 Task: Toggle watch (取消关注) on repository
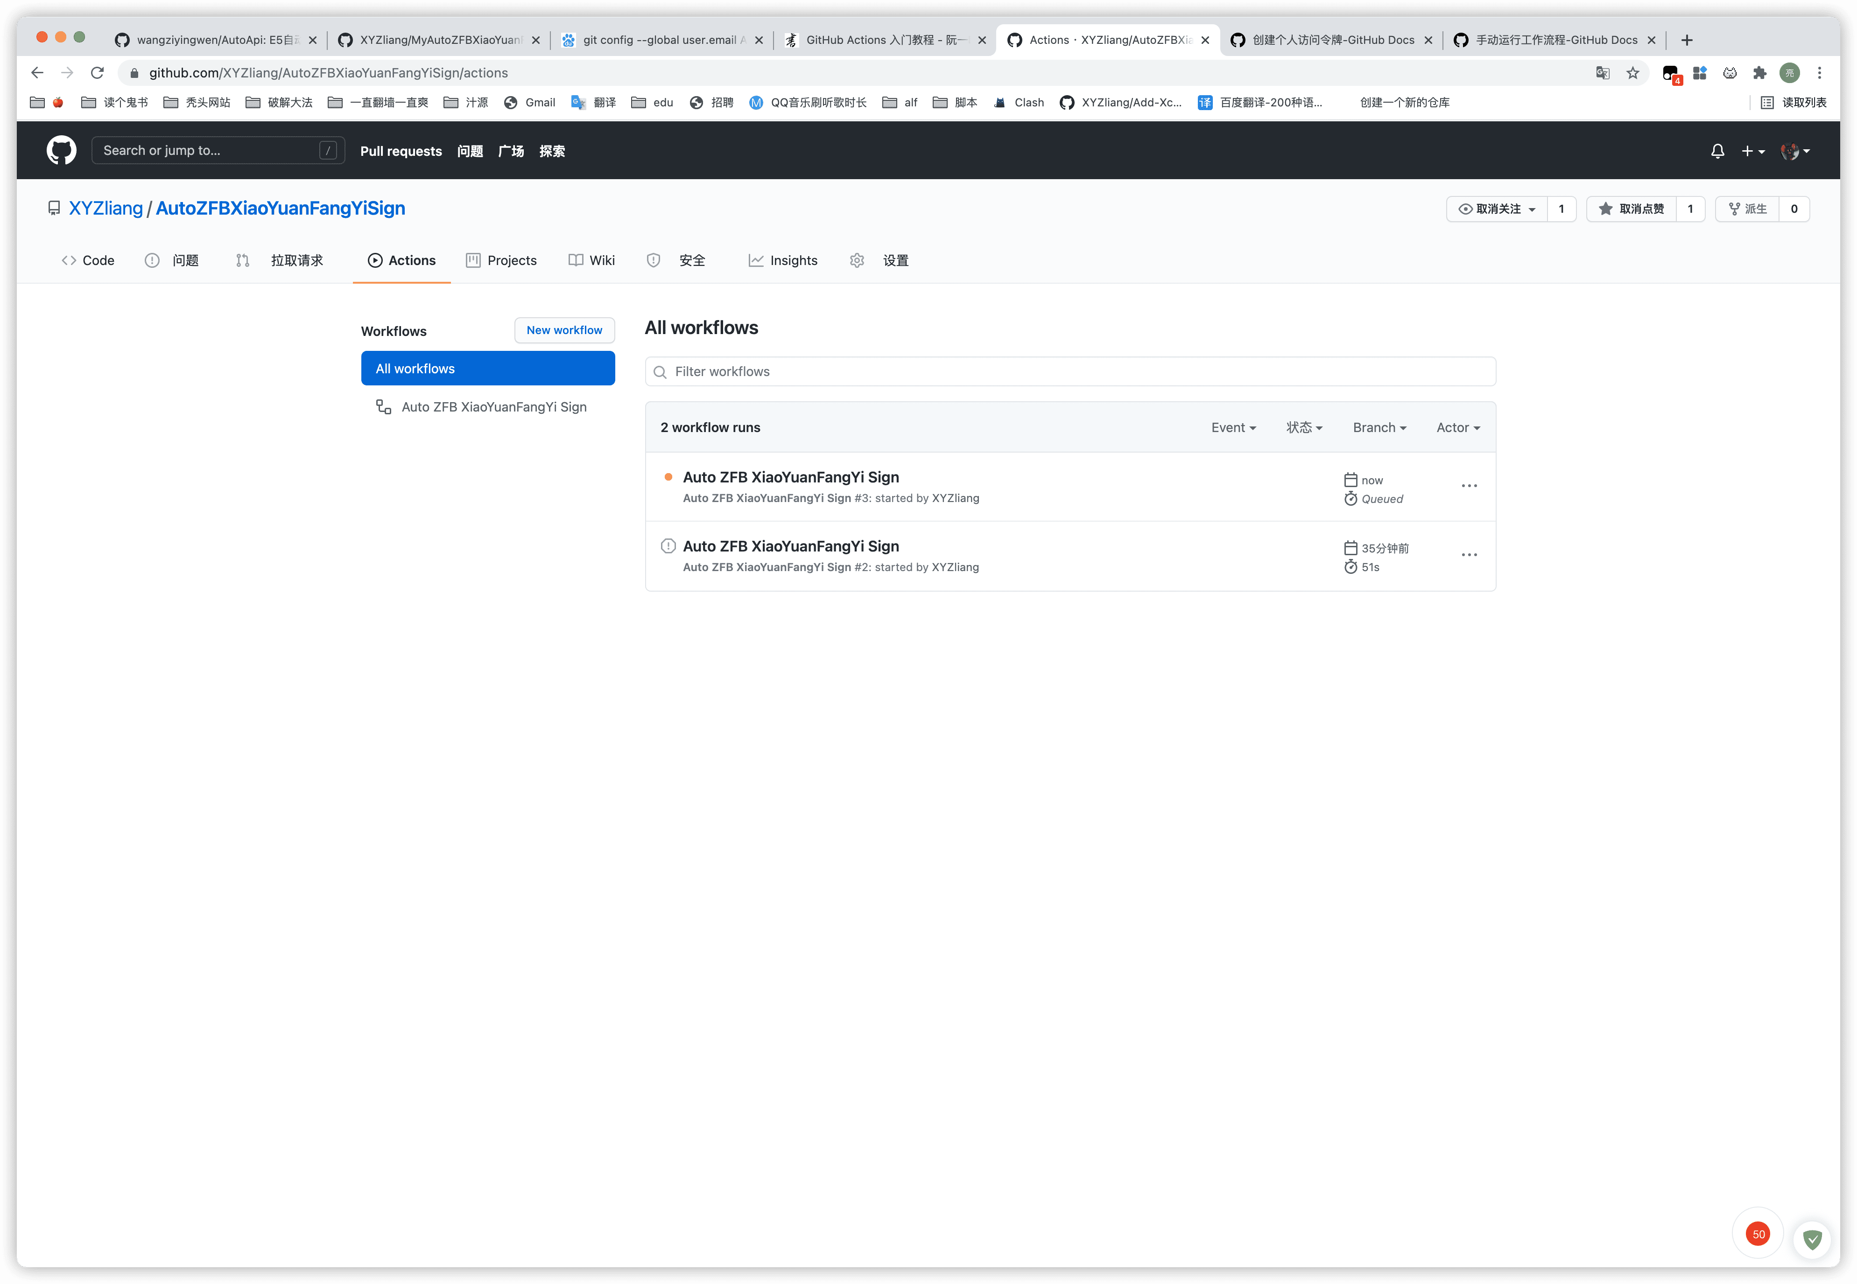[1497, 209]
